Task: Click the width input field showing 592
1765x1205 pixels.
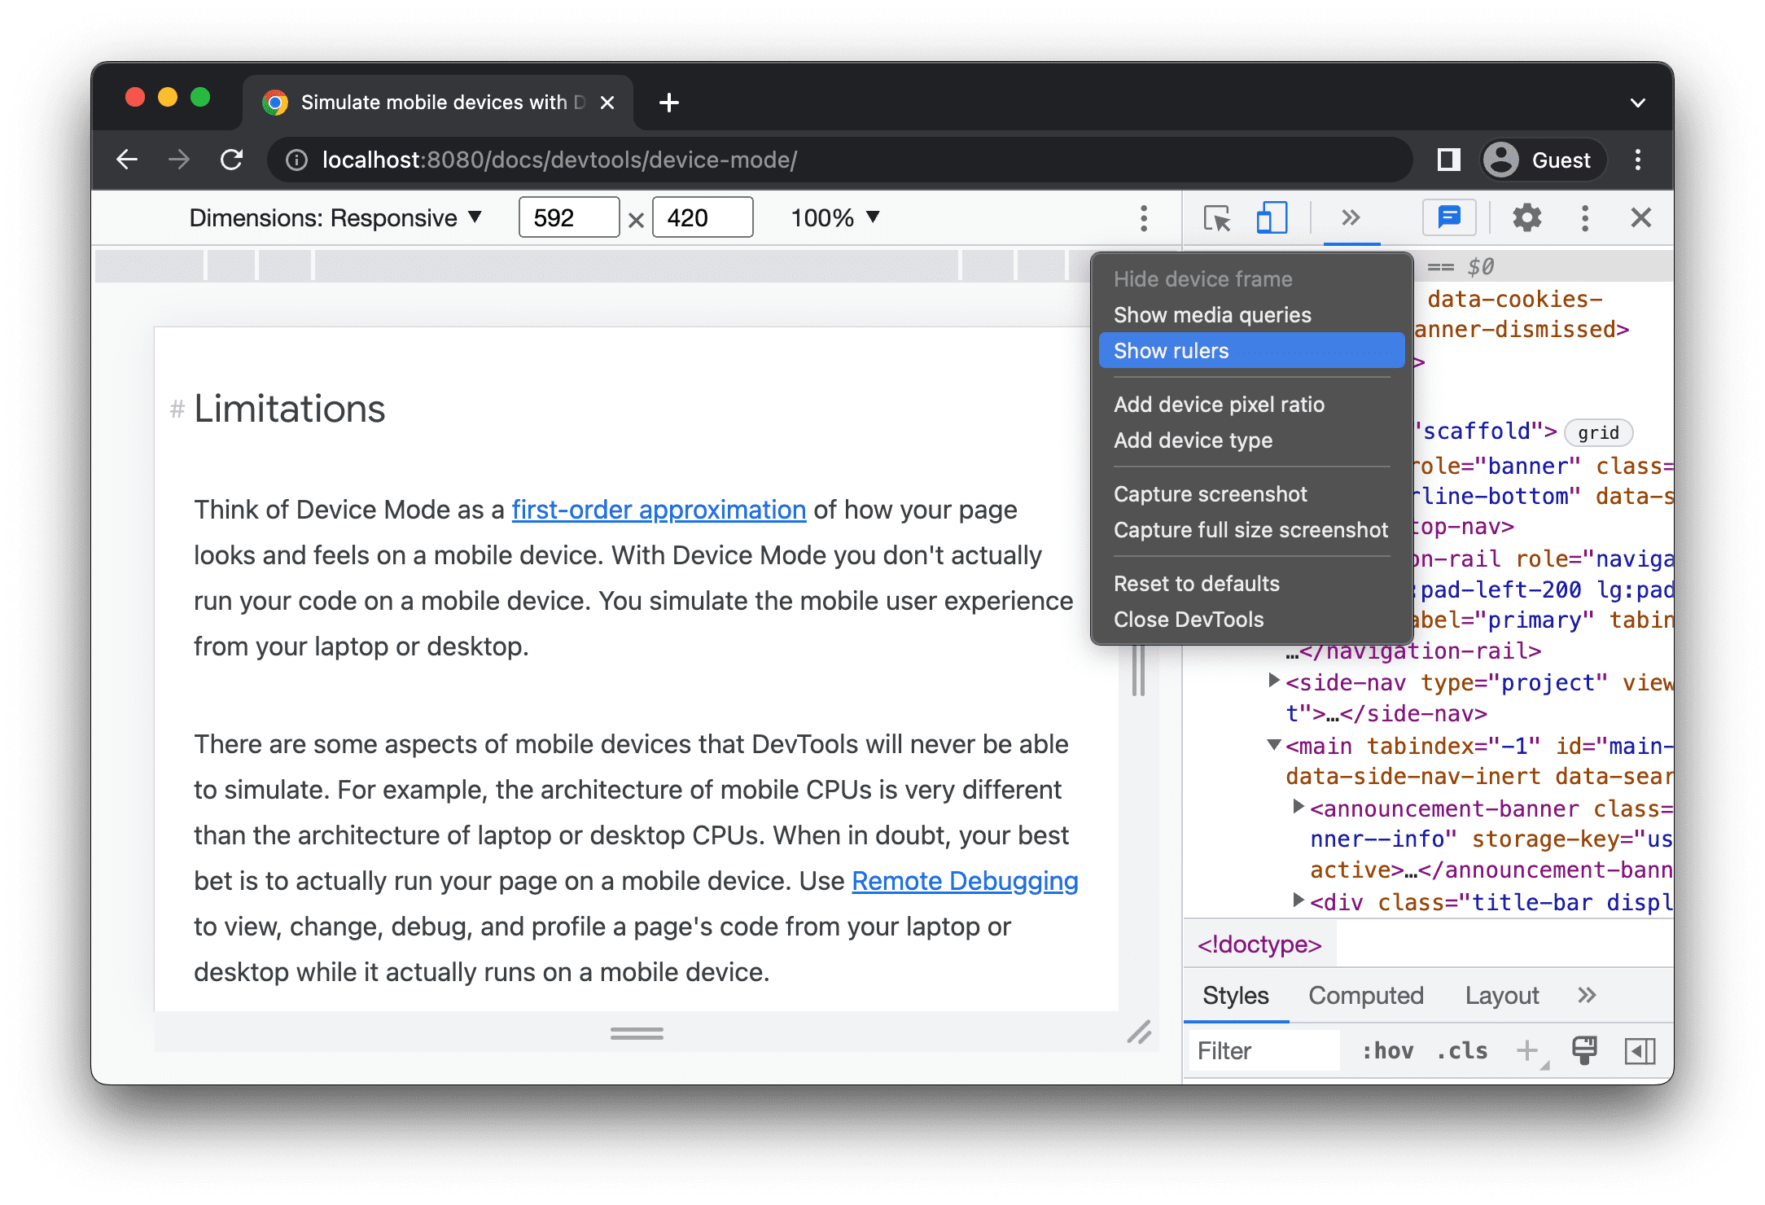Action: point(566,217)
